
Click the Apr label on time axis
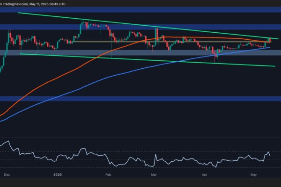pyautogui.click(x=205, y=175)
